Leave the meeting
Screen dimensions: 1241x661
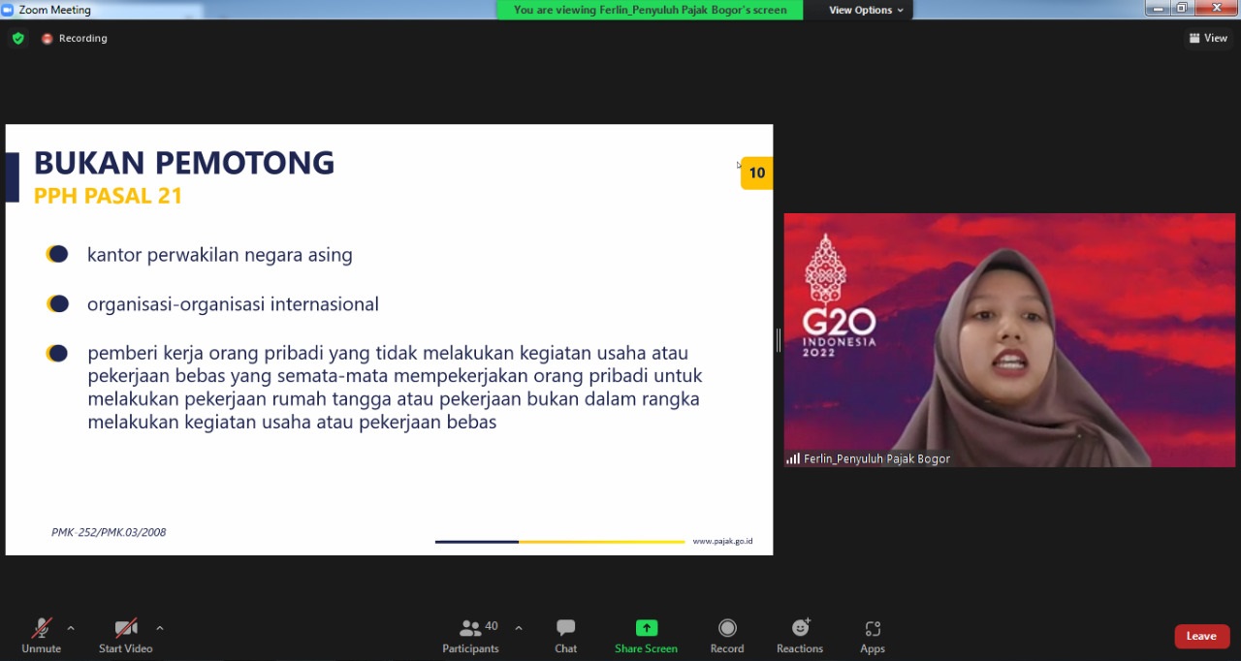(x=1201, y=636)
